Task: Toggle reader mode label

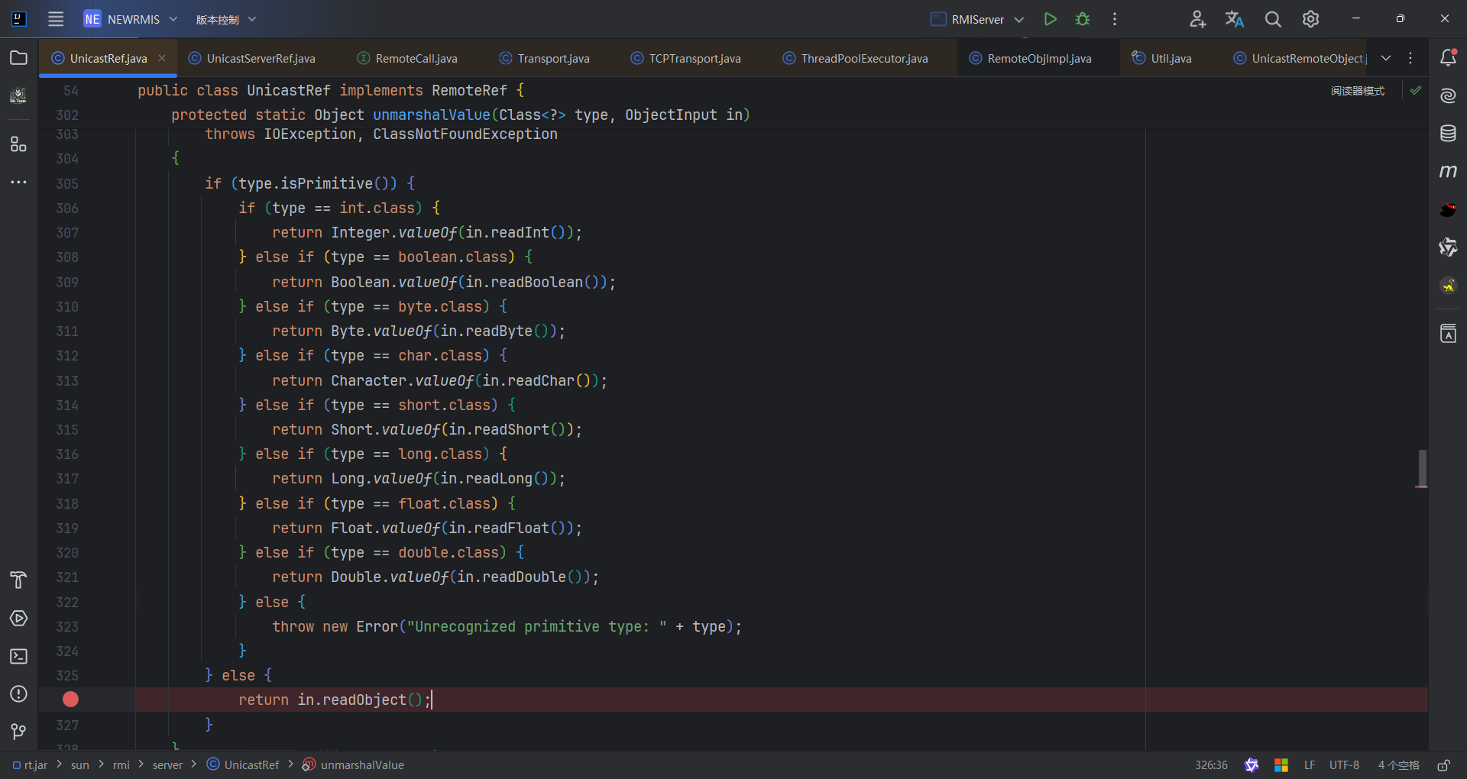Action: (1357, 91)
